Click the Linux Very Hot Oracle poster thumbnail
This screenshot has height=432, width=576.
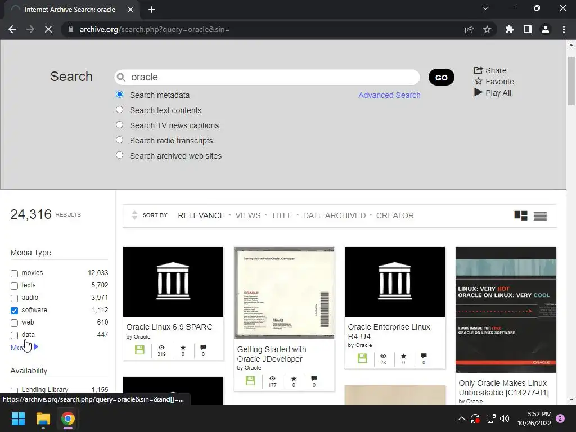coord(506,310)
